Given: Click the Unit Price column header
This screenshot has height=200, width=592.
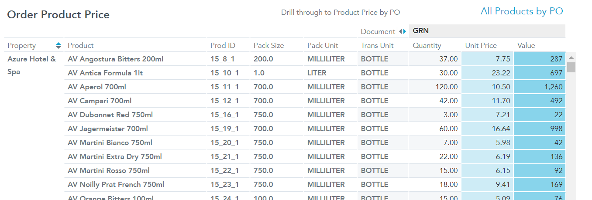Looking at the screenshot, I should pyautogui.click(x=481, y=45).
